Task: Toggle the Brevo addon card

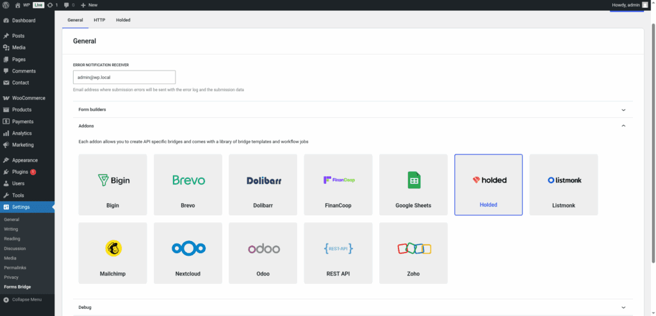Action: point(188,185)
